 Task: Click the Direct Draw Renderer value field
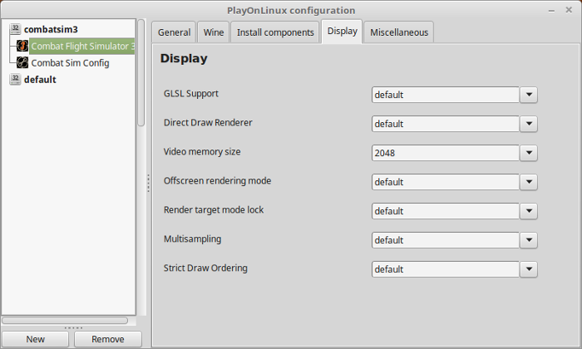pyautogui.click(x=446, y=124)
